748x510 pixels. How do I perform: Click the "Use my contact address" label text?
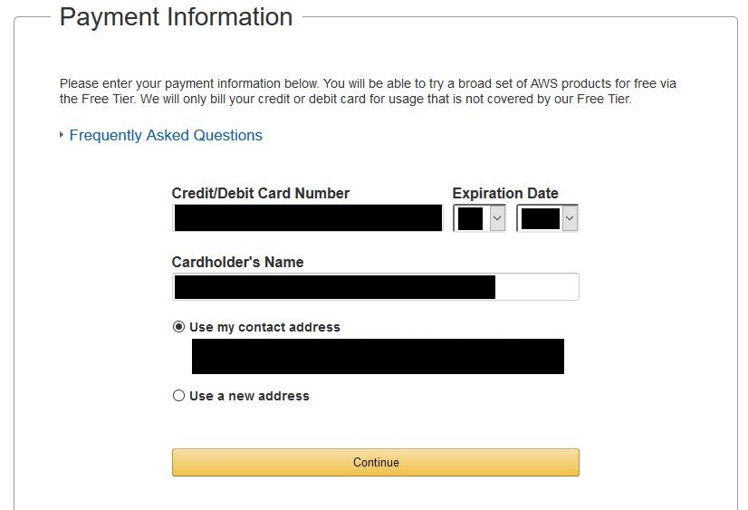click(x=264, y=327)
